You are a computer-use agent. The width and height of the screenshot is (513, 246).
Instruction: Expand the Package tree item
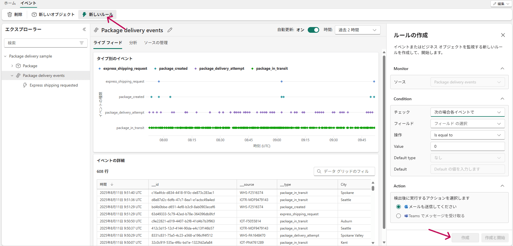[12, 66]
